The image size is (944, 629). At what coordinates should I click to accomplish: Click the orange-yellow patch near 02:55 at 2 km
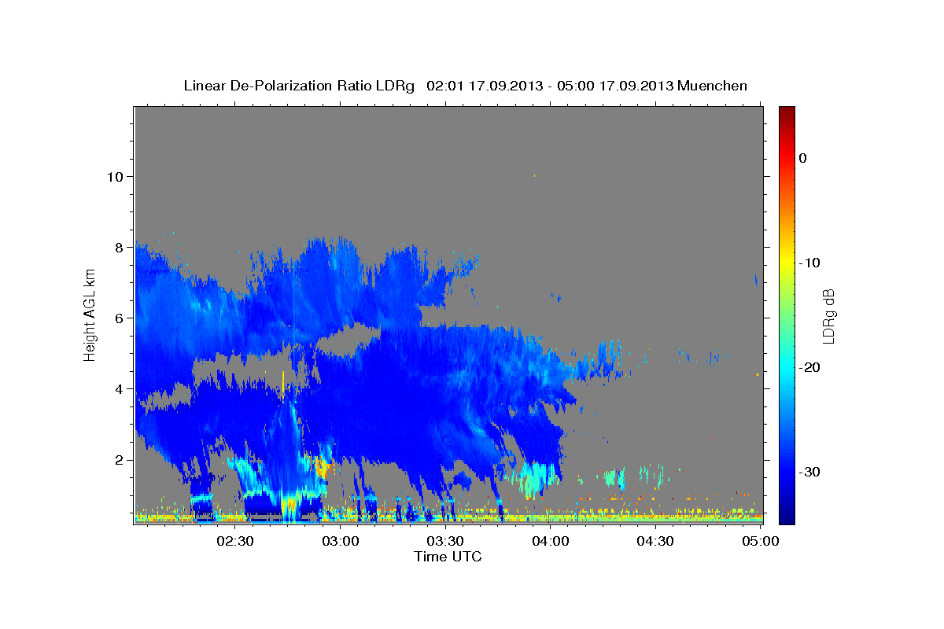322,467
